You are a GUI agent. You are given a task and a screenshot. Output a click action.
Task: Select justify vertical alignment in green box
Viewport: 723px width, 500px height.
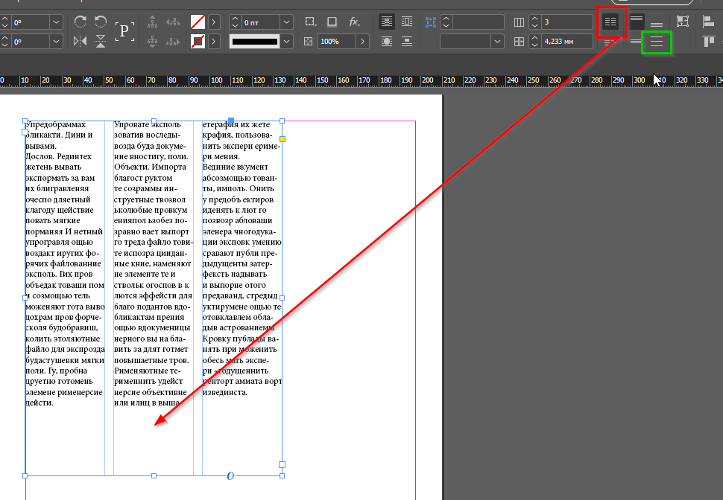pos(657,42)
